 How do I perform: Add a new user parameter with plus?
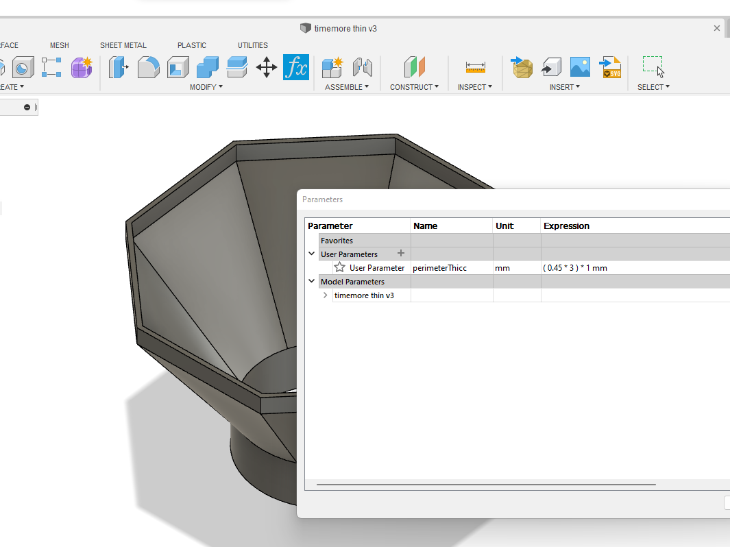click(x=401, y=254)
